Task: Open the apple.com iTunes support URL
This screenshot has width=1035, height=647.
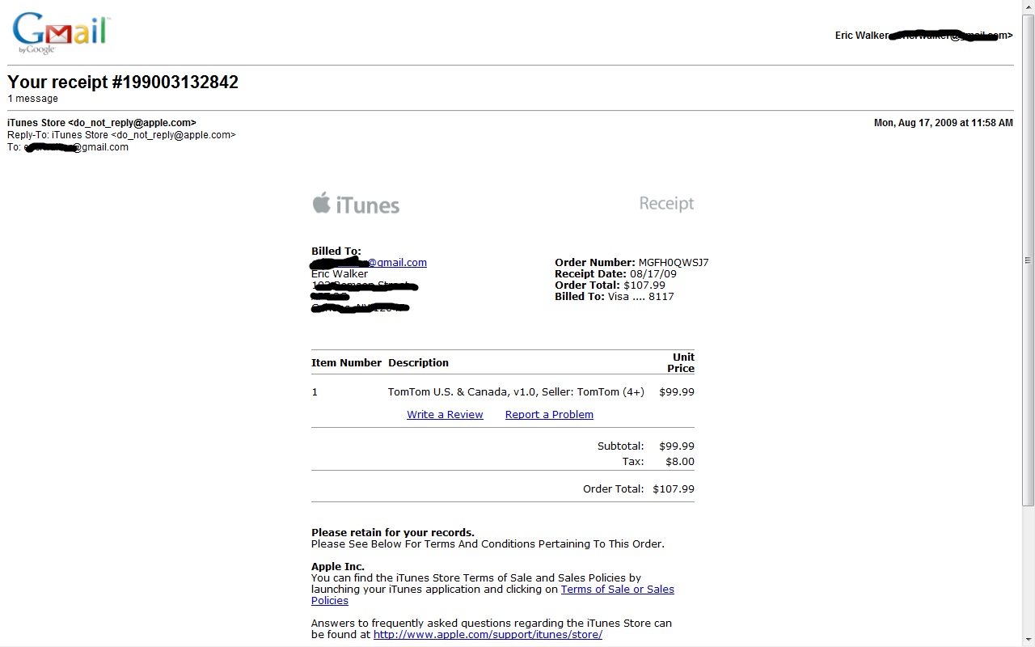Action: point(488,635)
